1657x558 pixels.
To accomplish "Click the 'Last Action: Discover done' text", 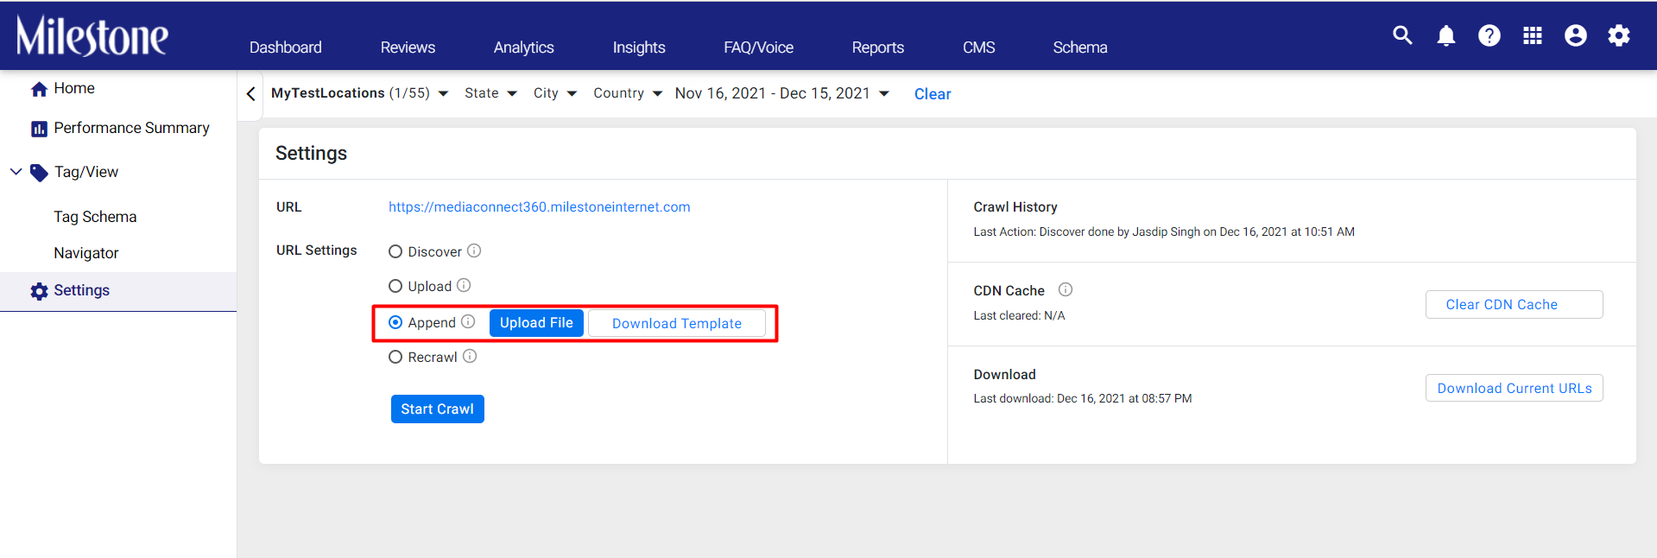I will pyautogui.click(x=1164, y=232).
